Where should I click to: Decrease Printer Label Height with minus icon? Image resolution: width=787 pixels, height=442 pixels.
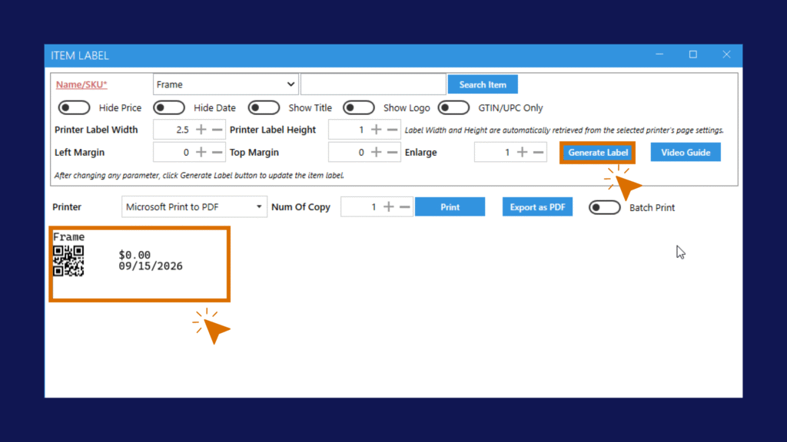tap(392, 130)
